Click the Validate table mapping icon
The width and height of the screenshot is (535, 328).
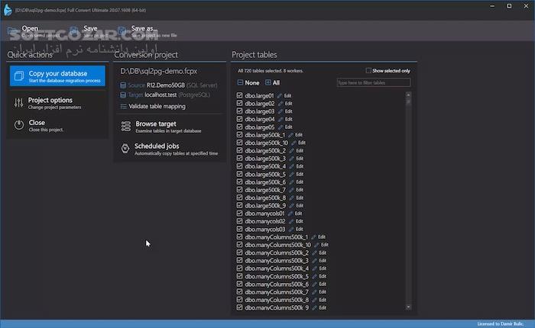coord(124,107)
